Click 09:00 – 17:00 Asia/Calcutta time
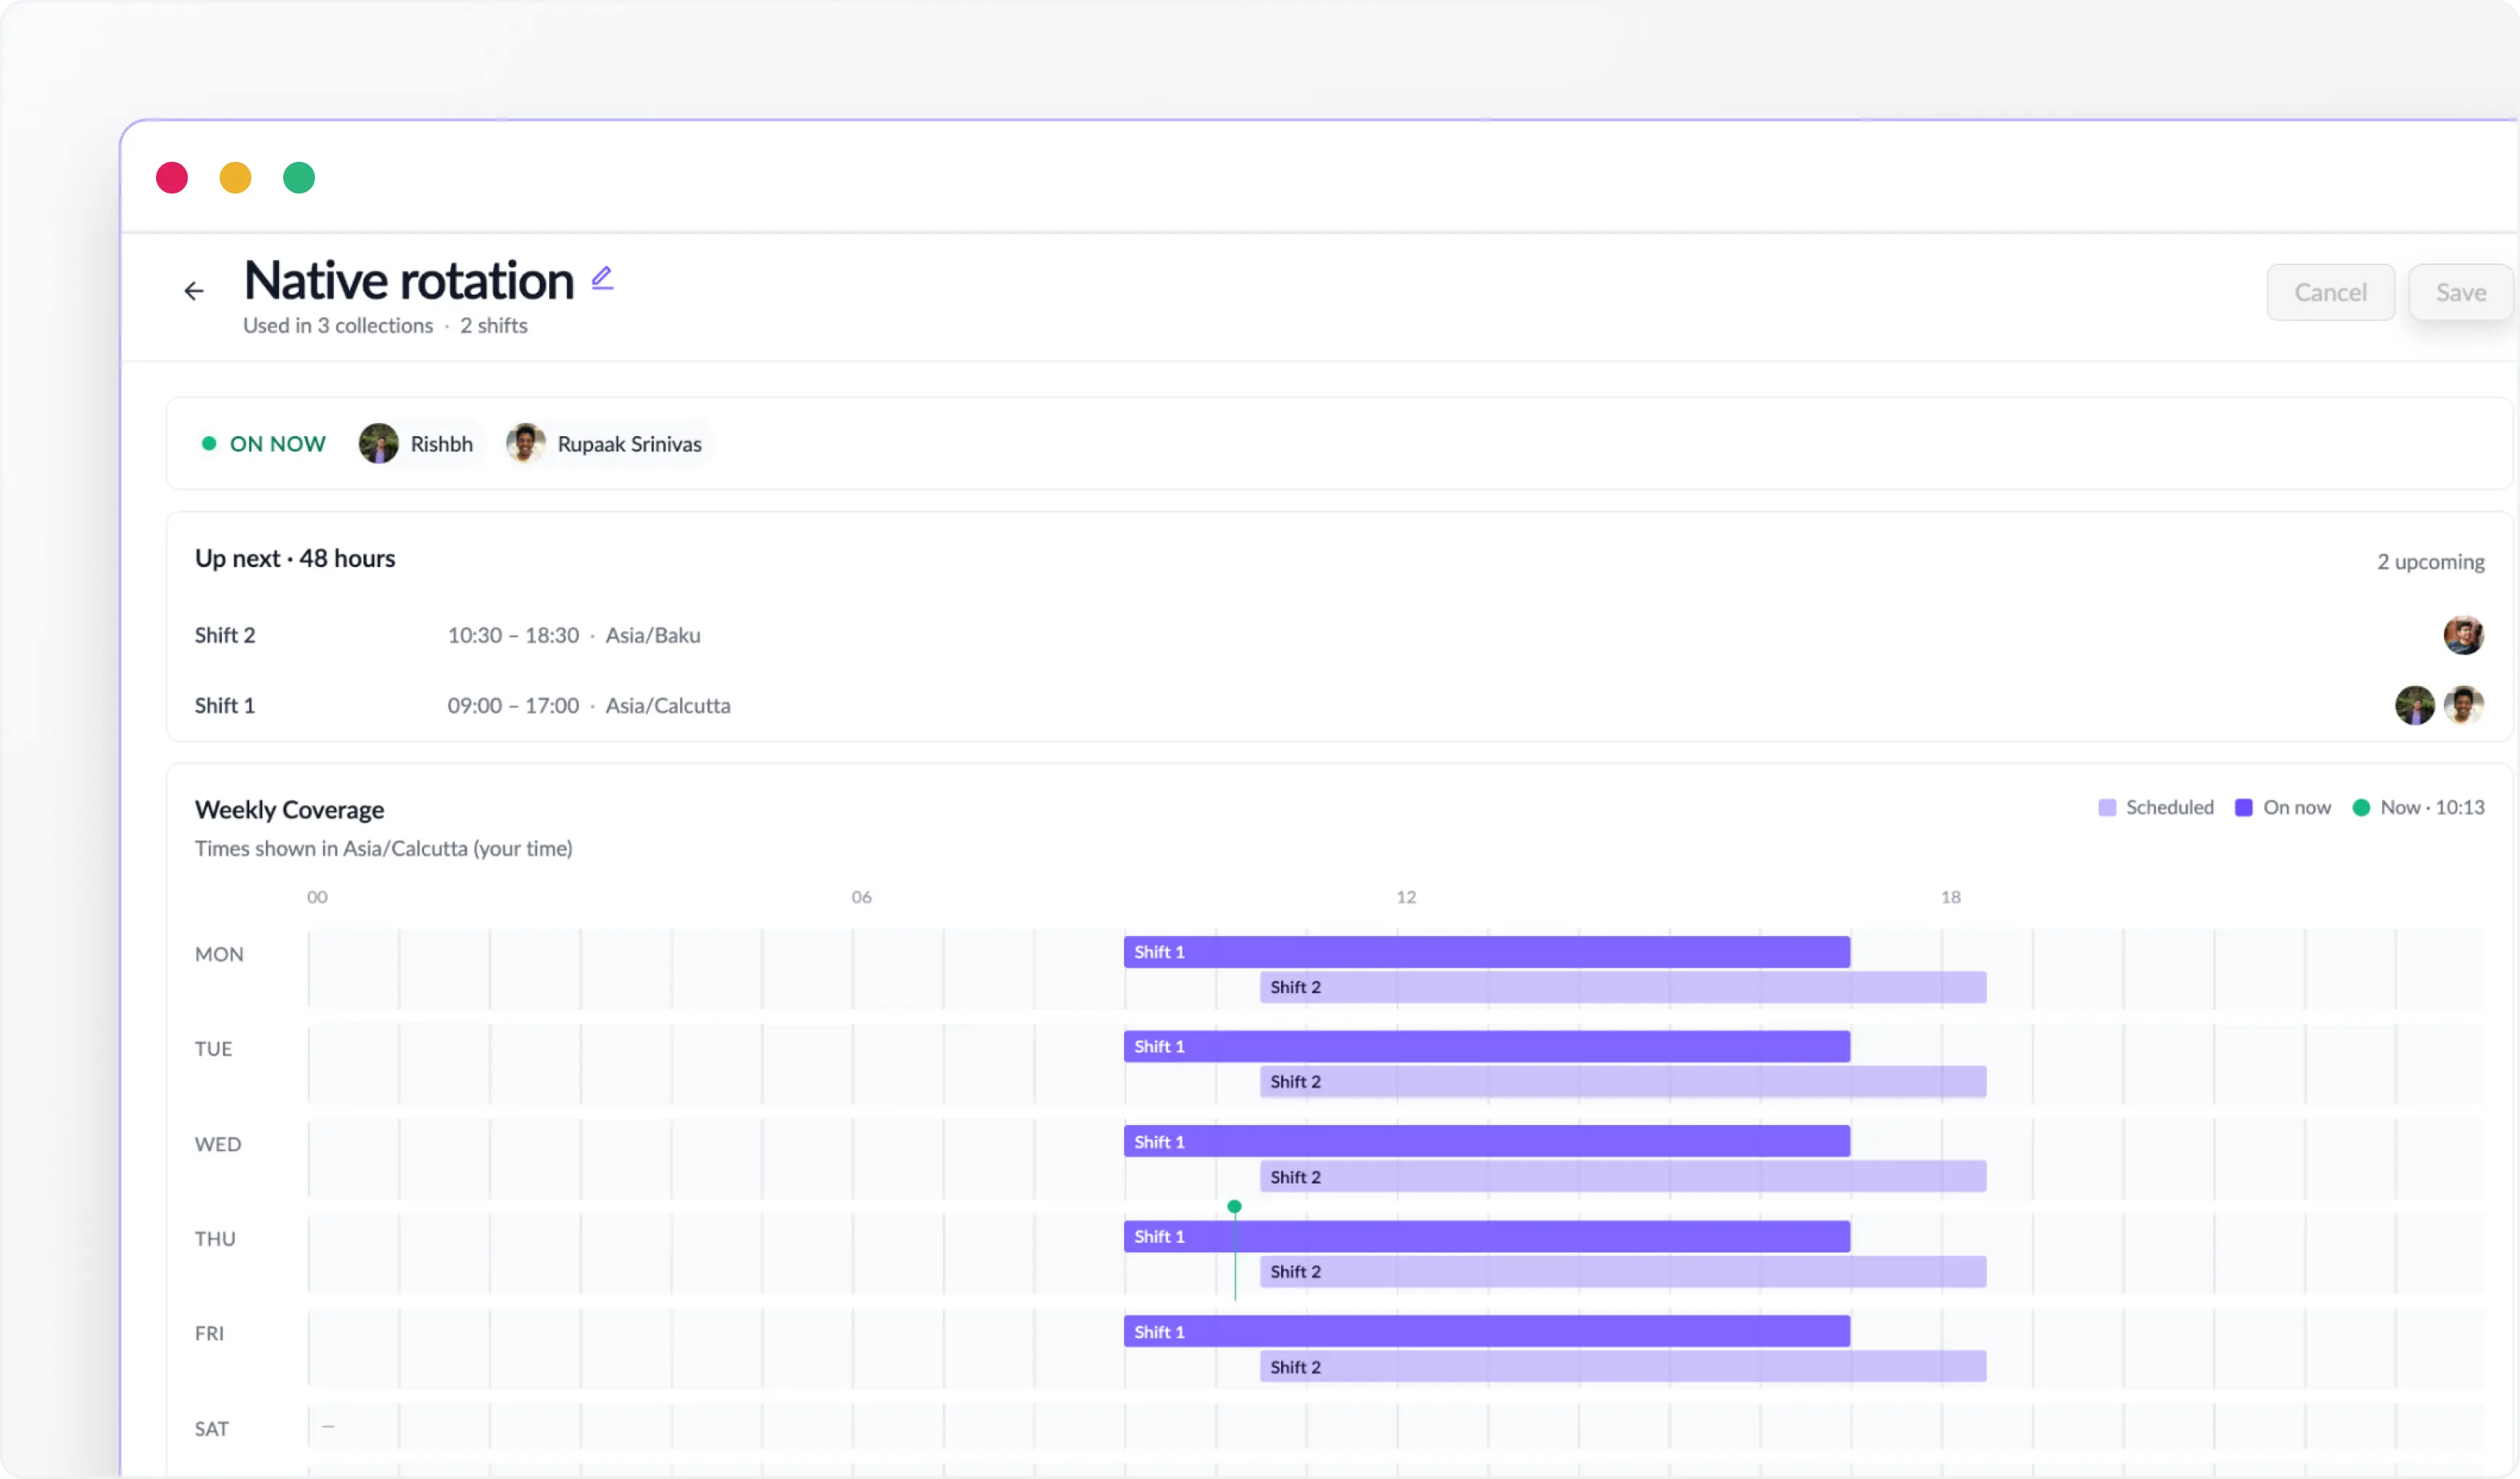 point(589,706)
